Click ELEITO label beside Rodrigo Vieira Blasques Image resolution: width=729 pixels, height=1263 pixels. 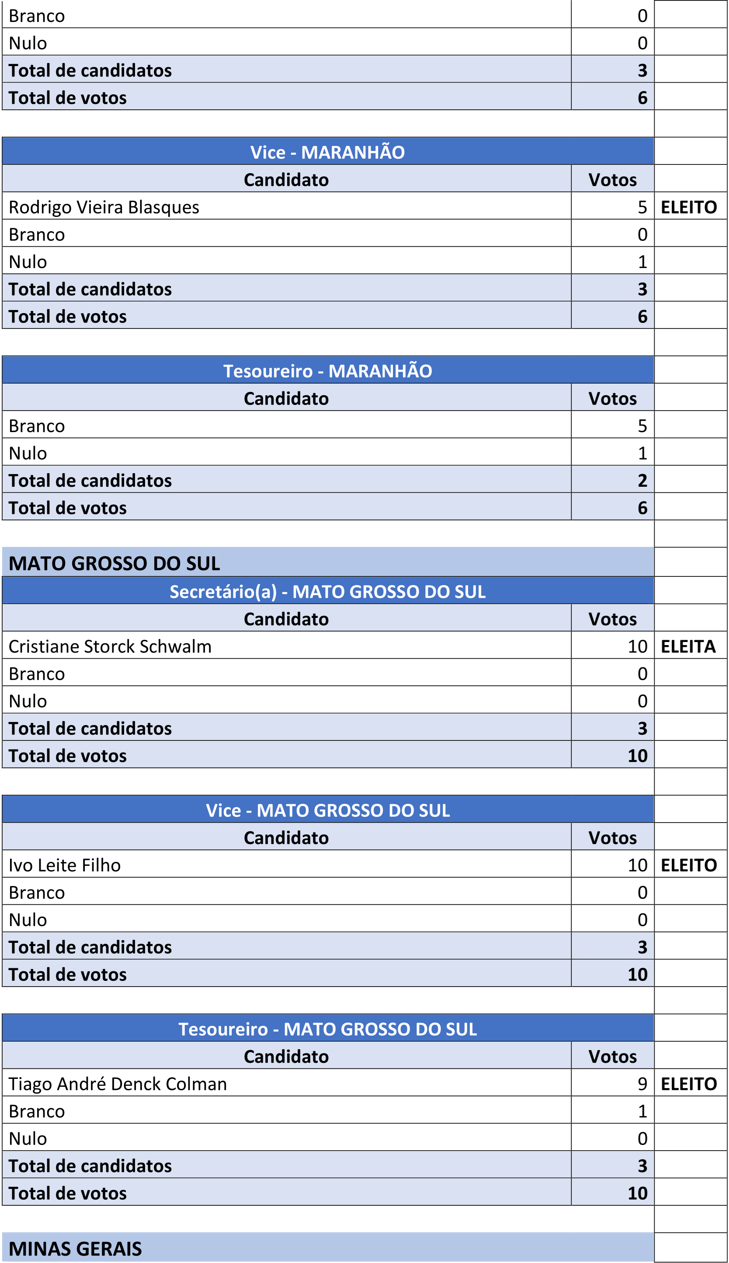click(x=688, y=207)
